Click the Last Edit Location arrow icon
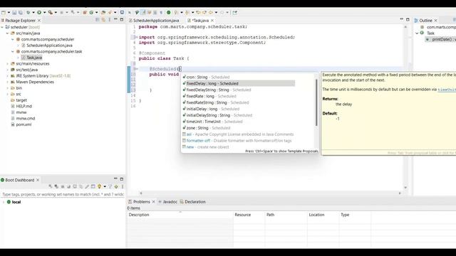 (x=198, y=13)
